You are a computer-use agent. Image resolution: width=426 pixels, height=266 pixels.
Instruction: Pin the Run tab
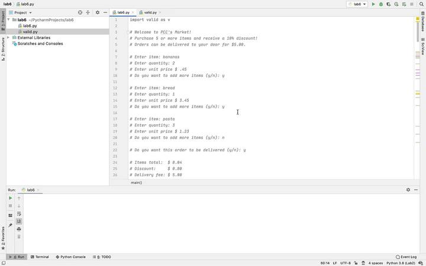[10, 225]
